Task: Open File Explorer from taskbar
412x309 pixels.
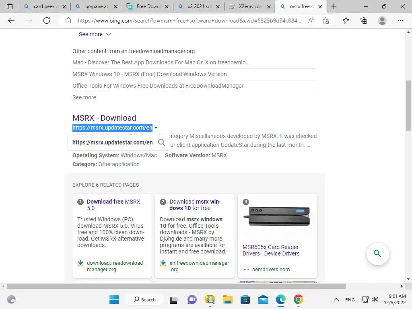Action: tap(228, 299)
